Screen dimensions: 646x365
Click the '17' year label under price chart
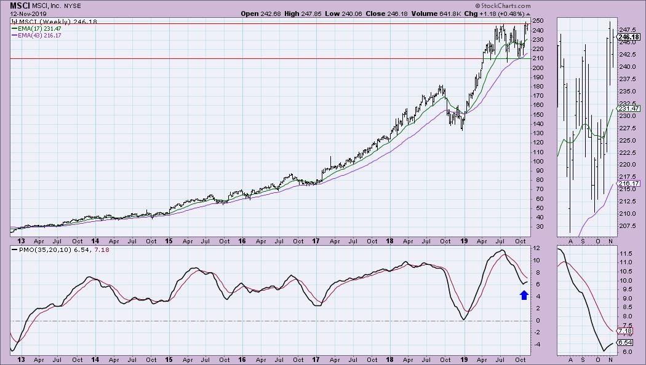(316, 241)
